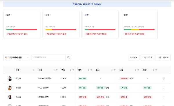Click the 엑셀 다운로드 button
Screen dimensions: 174x106
163,57
